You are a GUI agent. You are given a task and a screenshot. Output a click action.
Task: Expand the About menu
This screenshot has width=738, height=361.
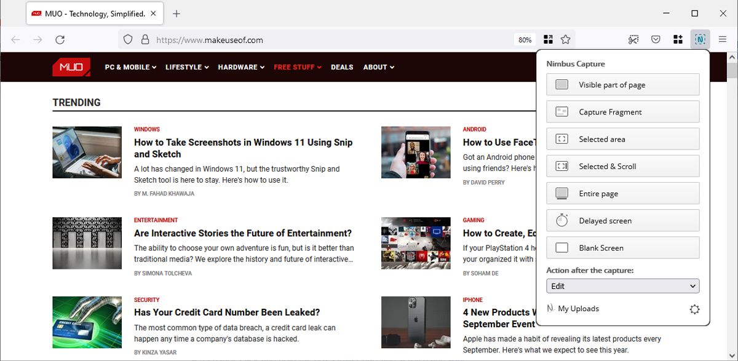(x=378, y=67)
